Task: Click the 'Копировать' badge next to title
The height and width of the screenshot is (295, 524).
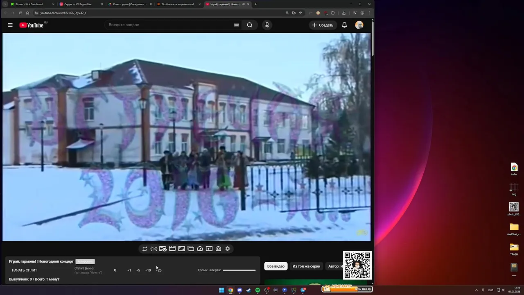Action: (x=85, y=261)
